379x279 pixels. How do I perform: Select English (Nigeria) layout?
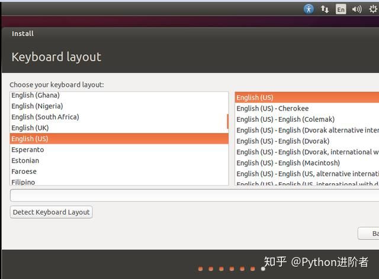(x=119, y=106)
